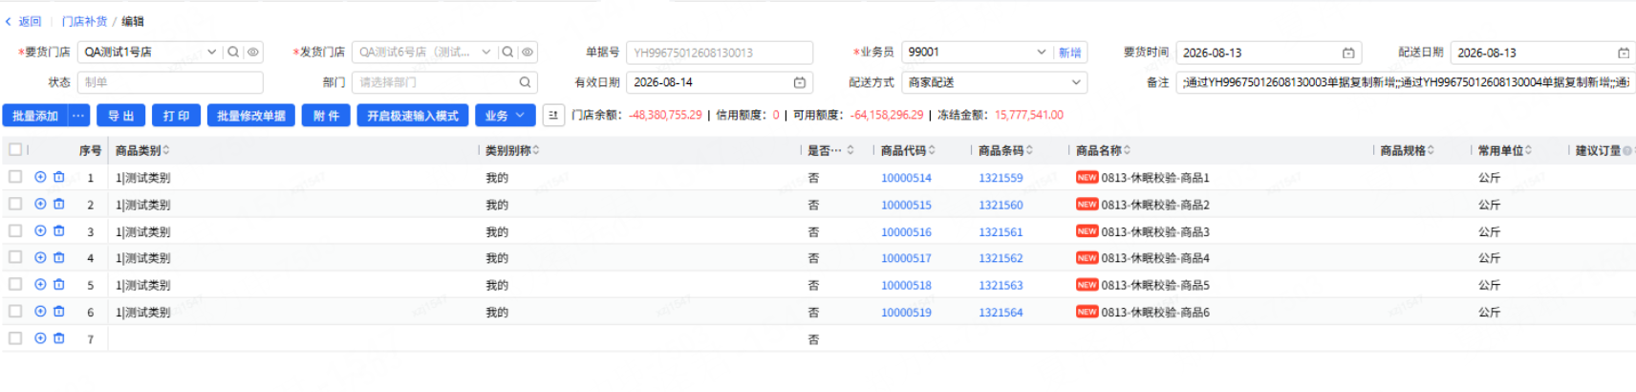Delete row 4 with trash icon

(x=59, y=257)
